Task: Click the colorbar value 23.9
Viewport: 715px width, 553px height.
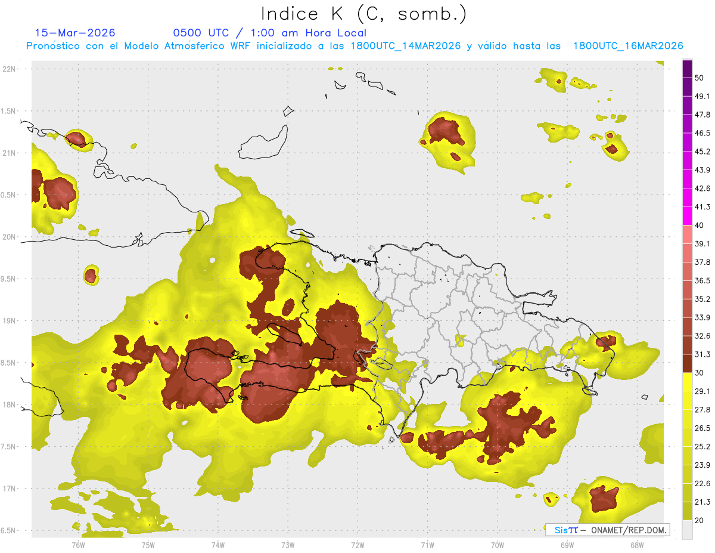Action: 702,465
